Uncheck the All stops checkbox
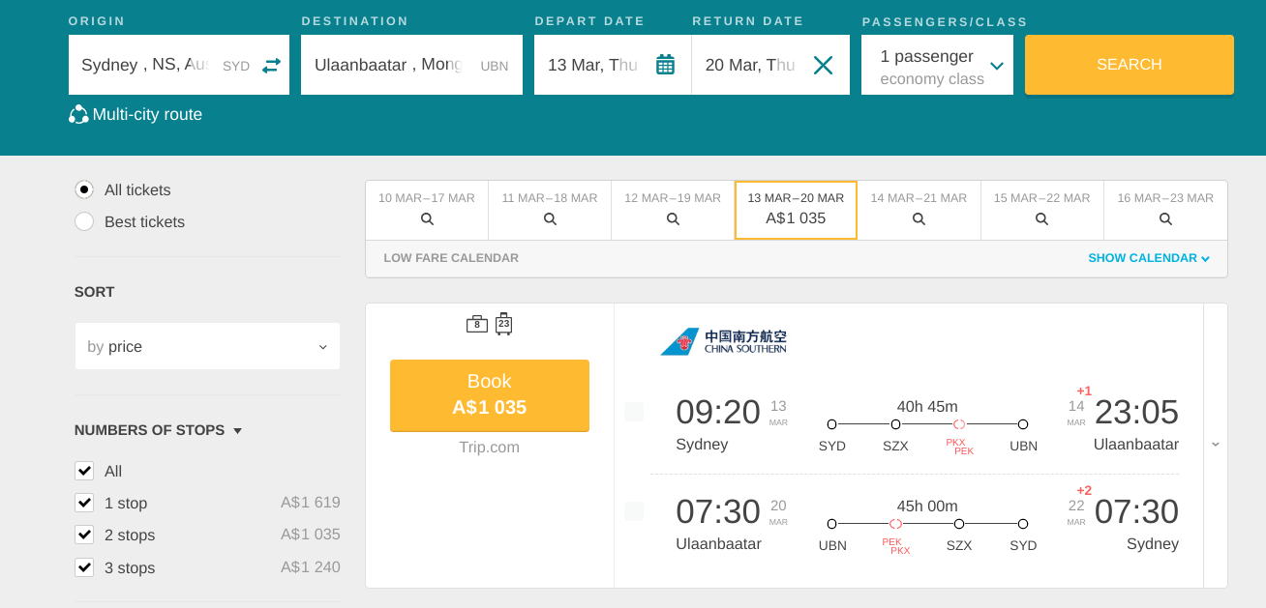This screenshot has width=1266, height=608. 84,472
